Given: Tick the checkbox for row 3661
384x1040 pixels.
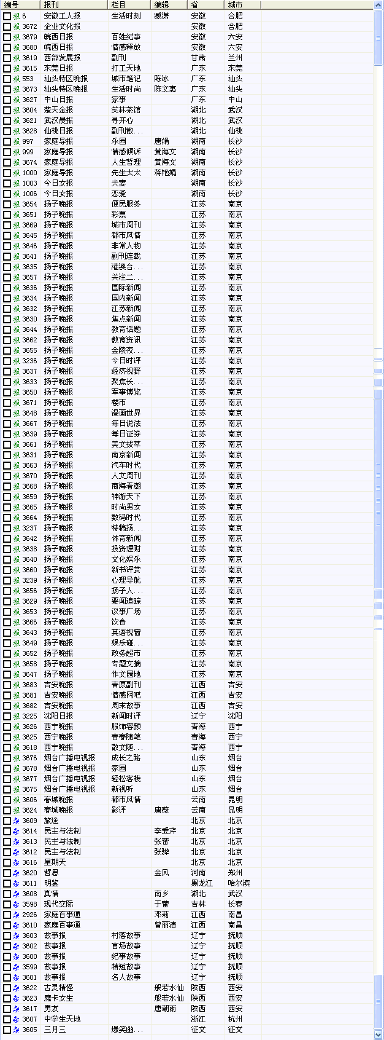Looking at the screenshot, I should tap(7, 444).
